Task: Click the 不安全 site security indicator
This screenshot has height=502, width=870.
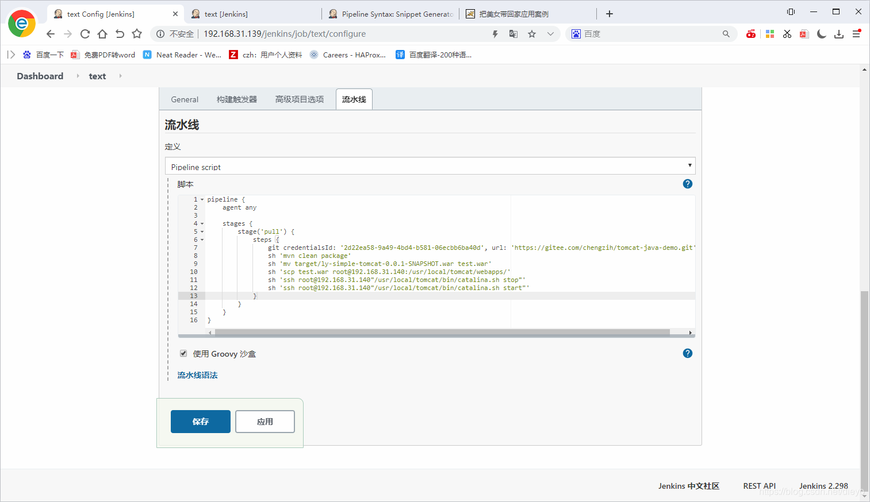Action: 175,34
